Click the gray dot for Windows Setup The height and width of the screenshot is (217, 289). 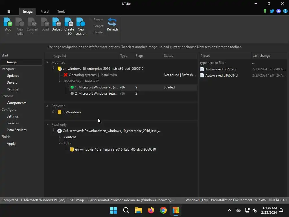tap(72, 93)
